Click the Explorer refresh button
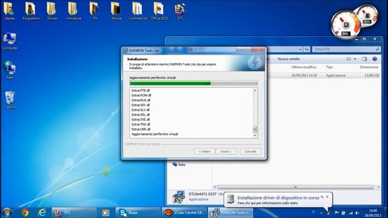 [x=307, y=50]
